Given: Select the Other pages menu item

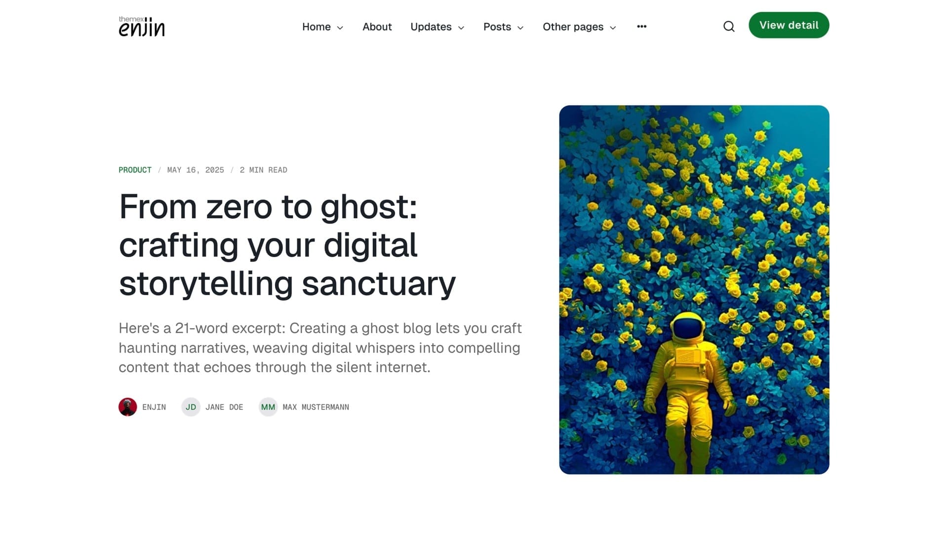Looking at the screenshot, I should 573,27.
